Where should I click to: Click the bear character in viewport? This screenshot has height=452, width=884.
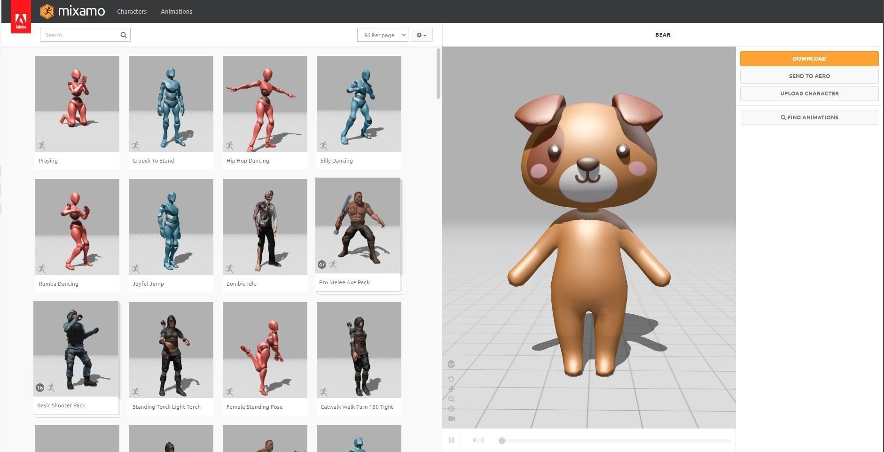(589, 235)
